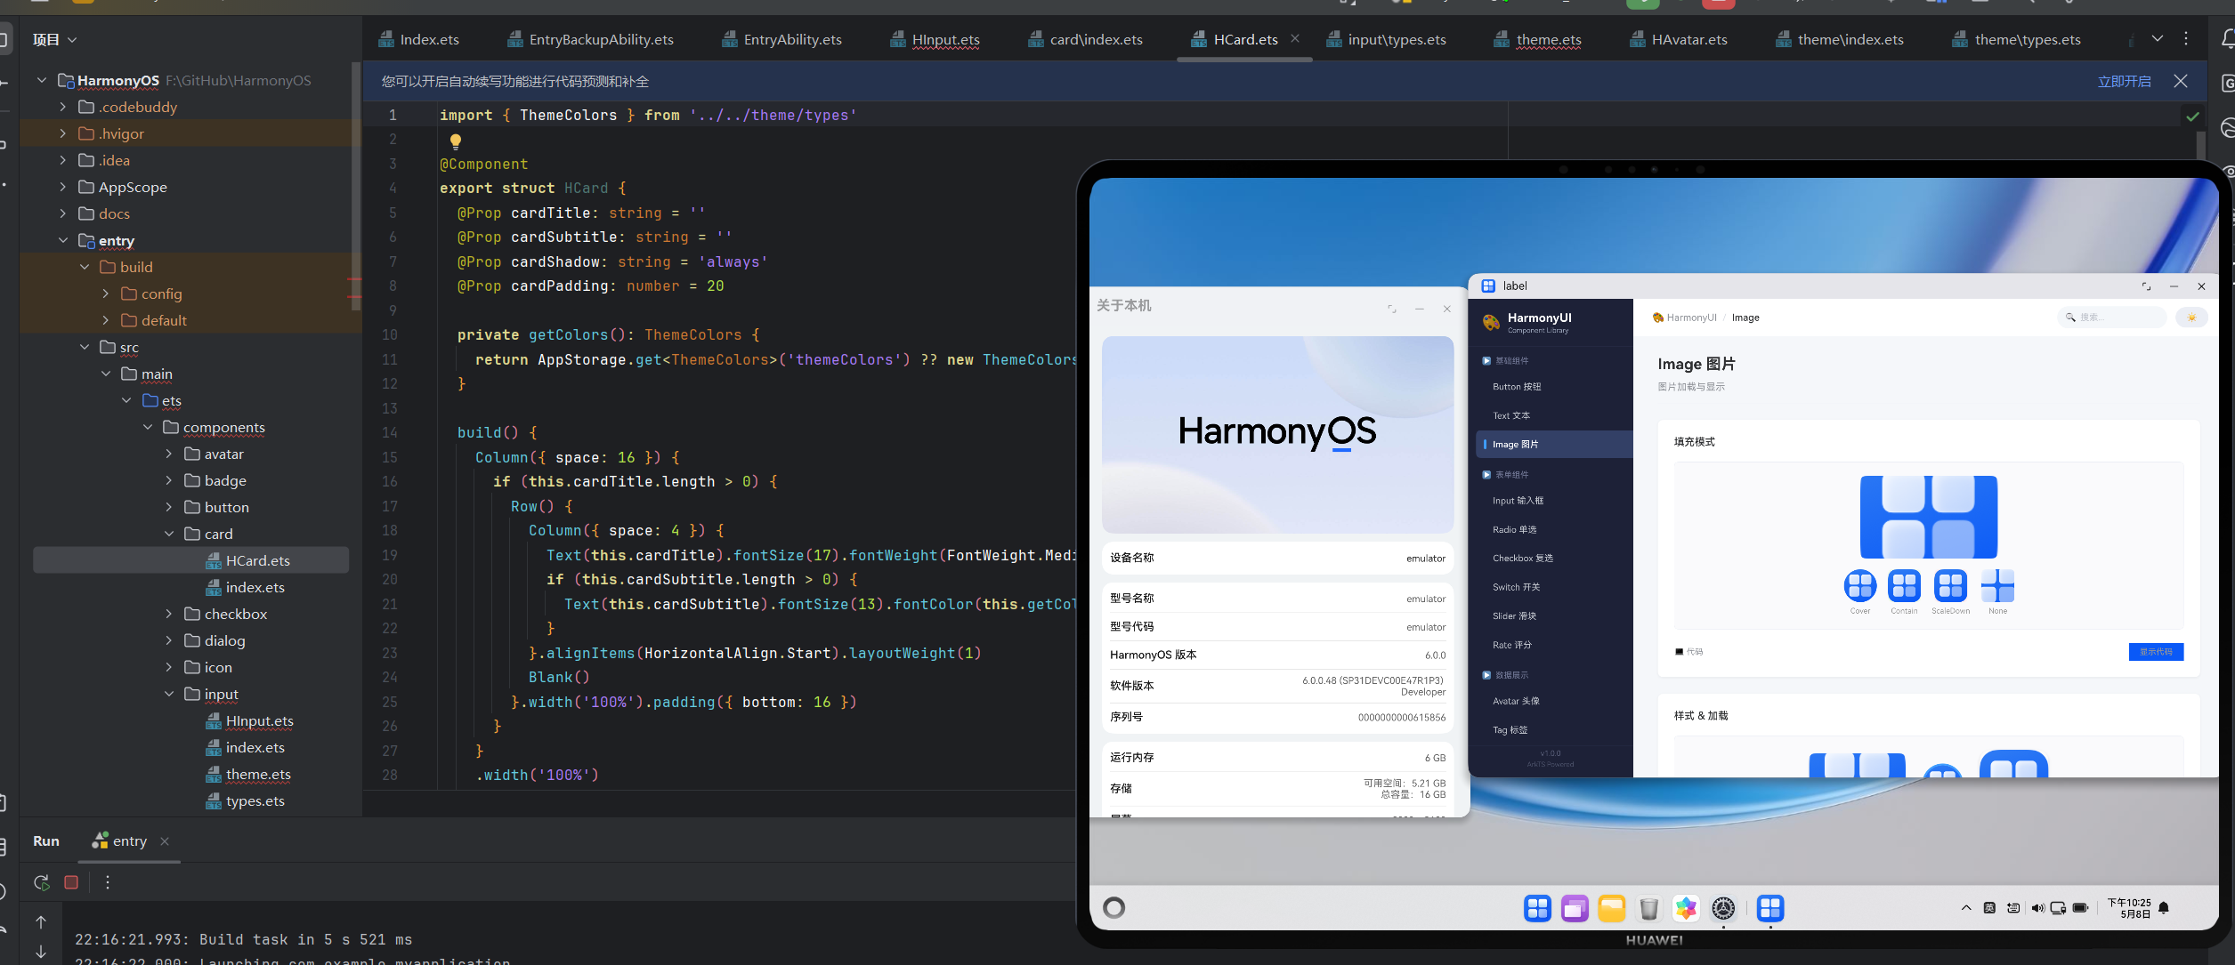Collapse the card folder
The height and width of the screenshot is (965, 2235).
coord(169,534)
